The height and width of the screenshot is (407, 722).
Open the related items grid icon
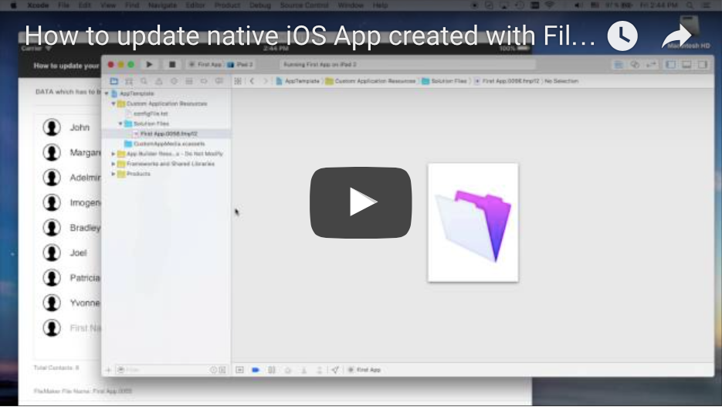(238, 81)
